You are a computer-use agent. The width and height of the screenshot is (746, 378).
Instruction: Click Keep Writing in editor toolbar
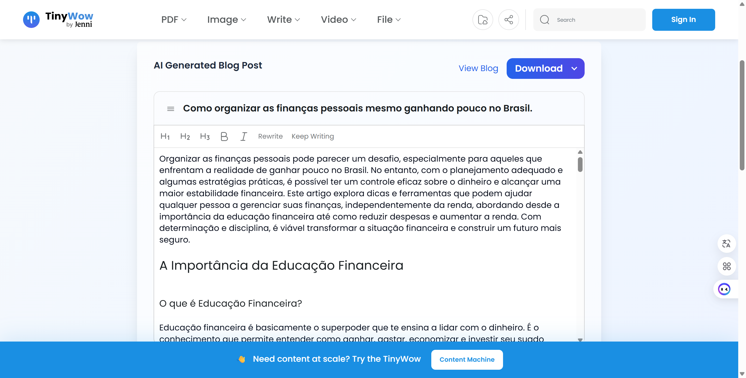click(x=312, y=136)
